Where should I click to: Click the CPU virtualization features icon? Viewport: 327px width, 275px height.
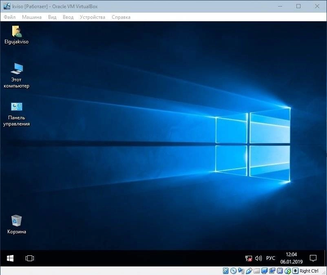[x=280, y=271]
